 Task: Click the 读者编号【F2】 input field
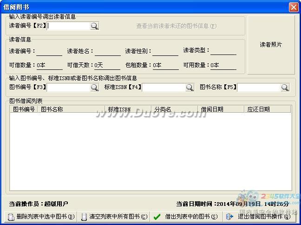click(68, 27)
